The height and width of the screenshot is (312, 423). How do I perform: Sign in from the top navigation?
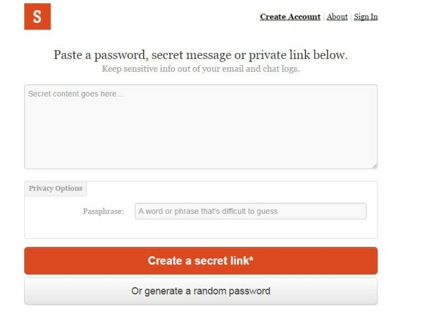click(366, 17)
